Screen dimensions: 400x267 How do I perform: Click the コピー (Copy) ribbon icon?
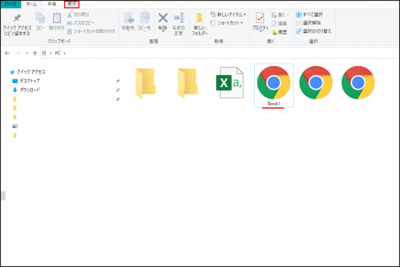[40, 18]
